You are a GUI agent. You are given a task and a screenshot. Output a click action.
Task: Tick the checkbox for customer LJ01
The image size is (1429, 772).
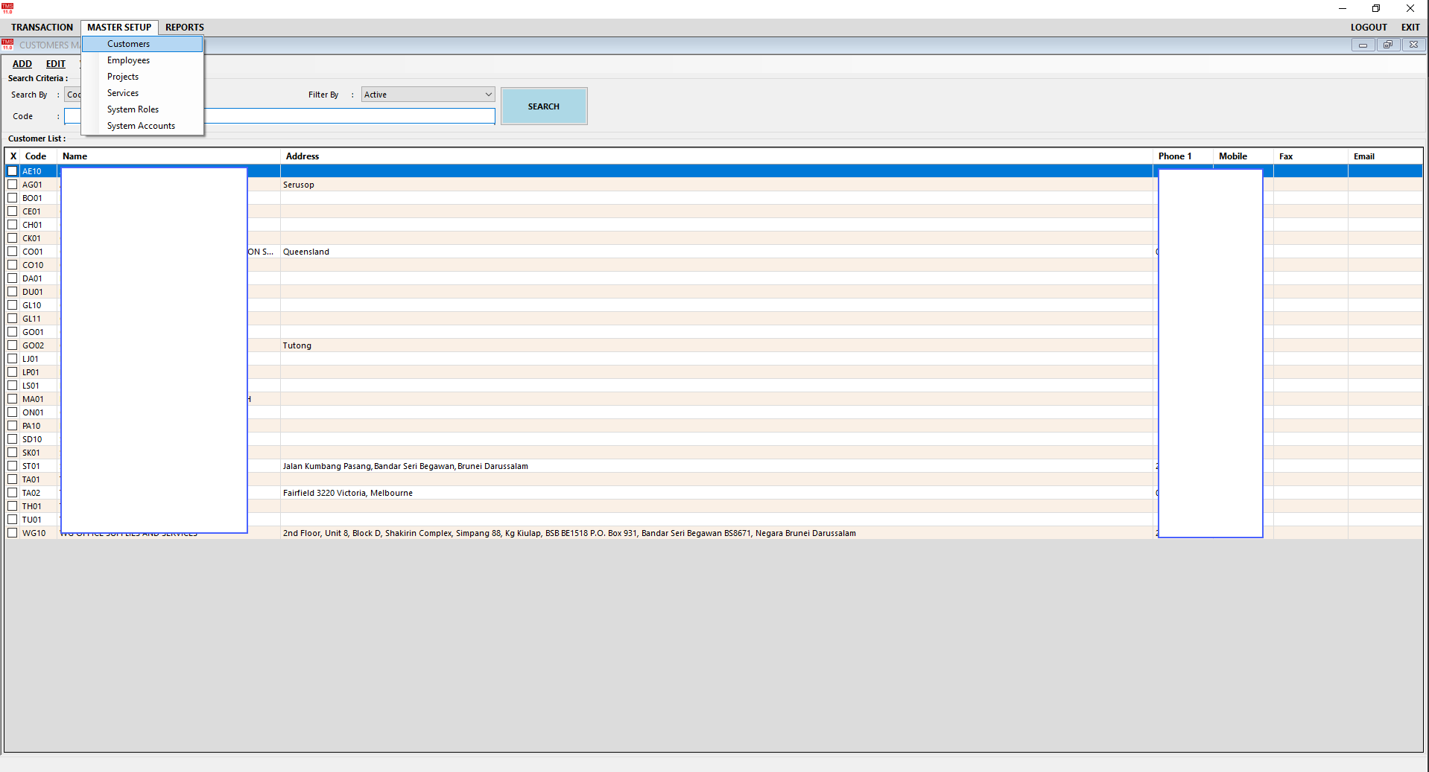(x=13, y=359)
